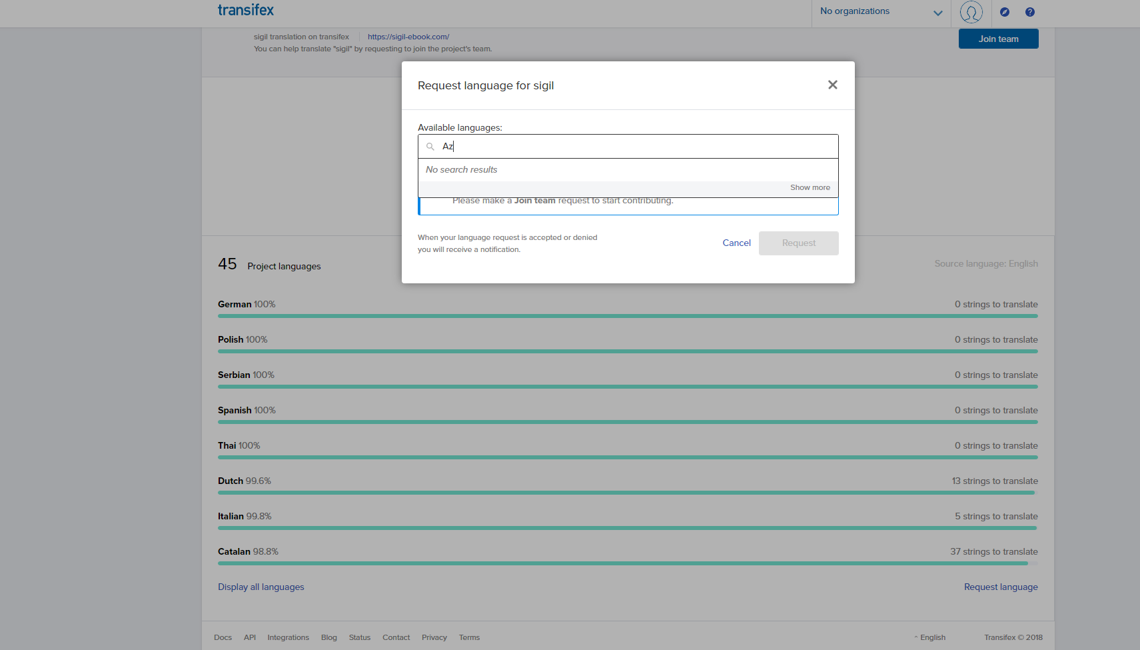1140x650 pixels.
Task: Open the sigil-ebook.com link
Action: (x=408, y=37)
